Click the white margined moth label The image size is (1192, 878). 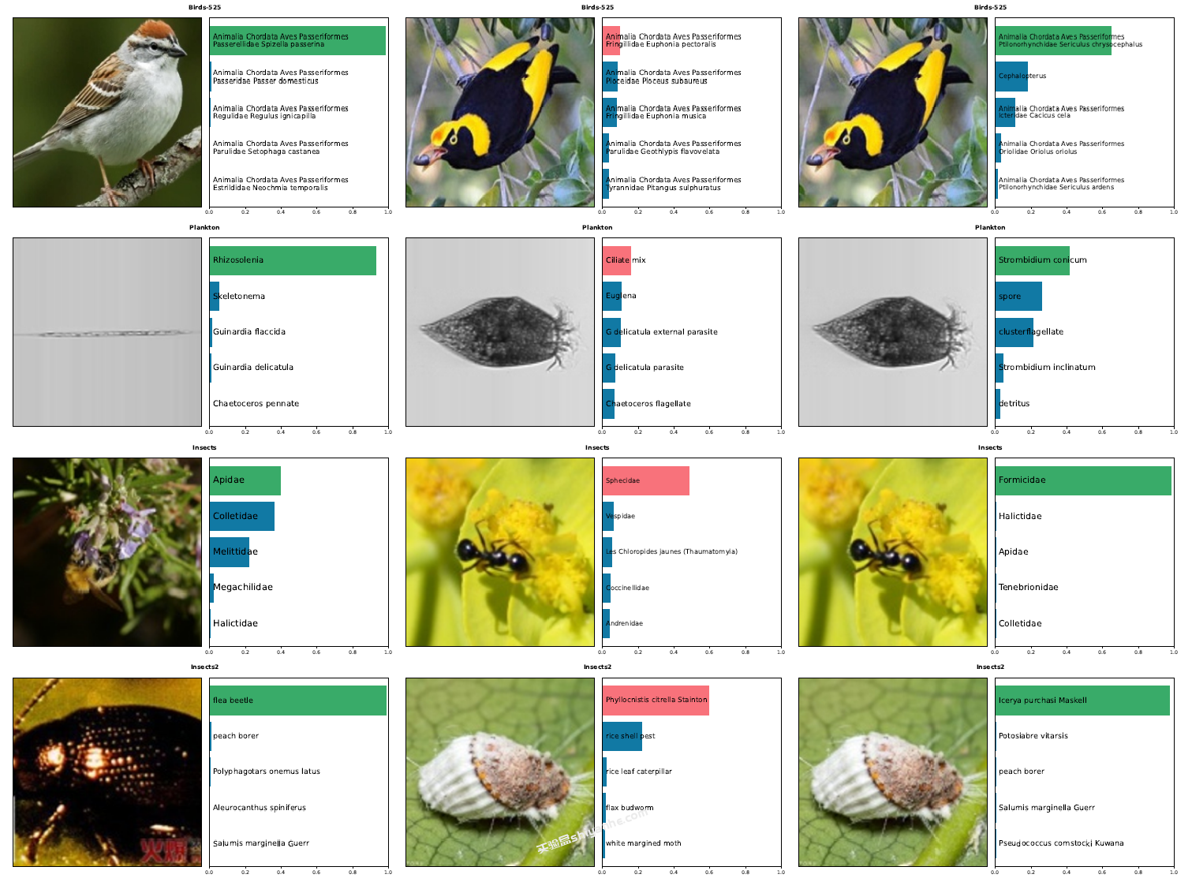click(x=644, y=843)
